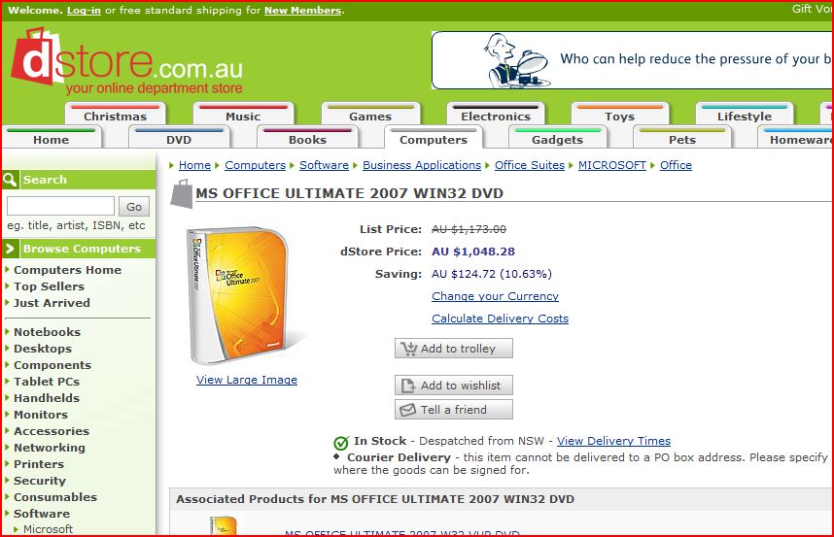Screen dimensions: 834x537
Task: Open View Delivery Times link
Action: [x=613, y=441]
